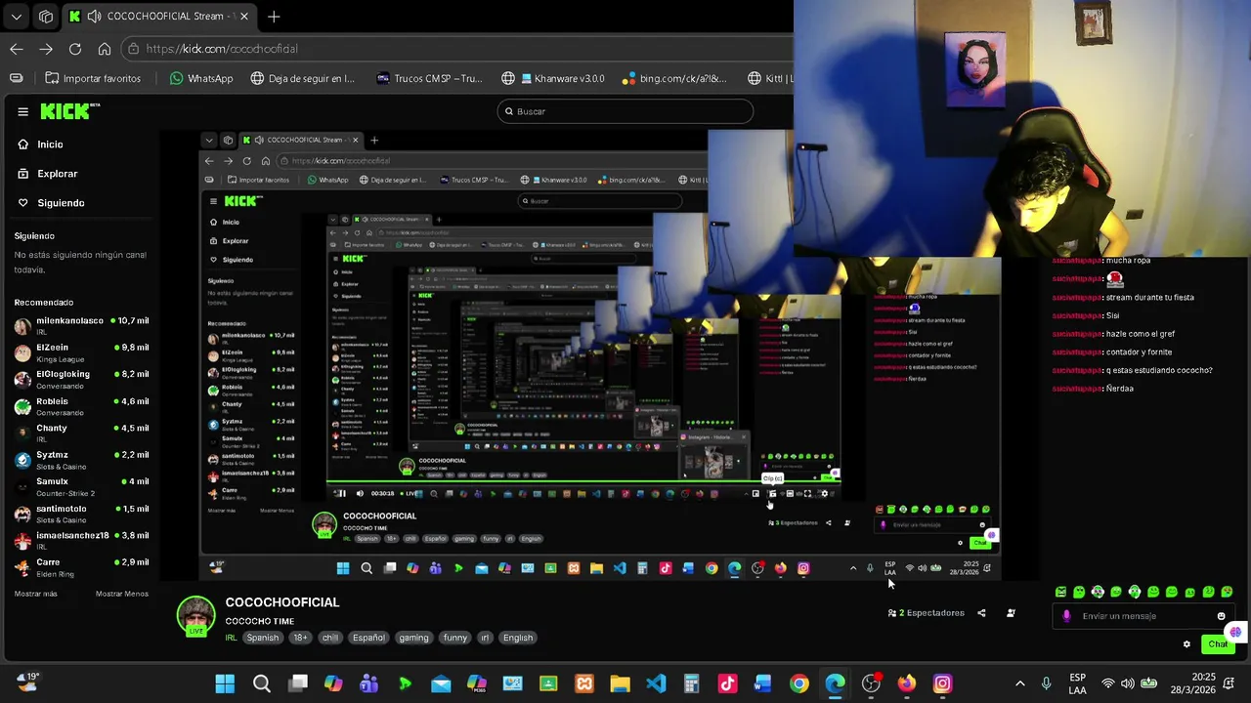Click the site info lock icon

coord(133,49)
